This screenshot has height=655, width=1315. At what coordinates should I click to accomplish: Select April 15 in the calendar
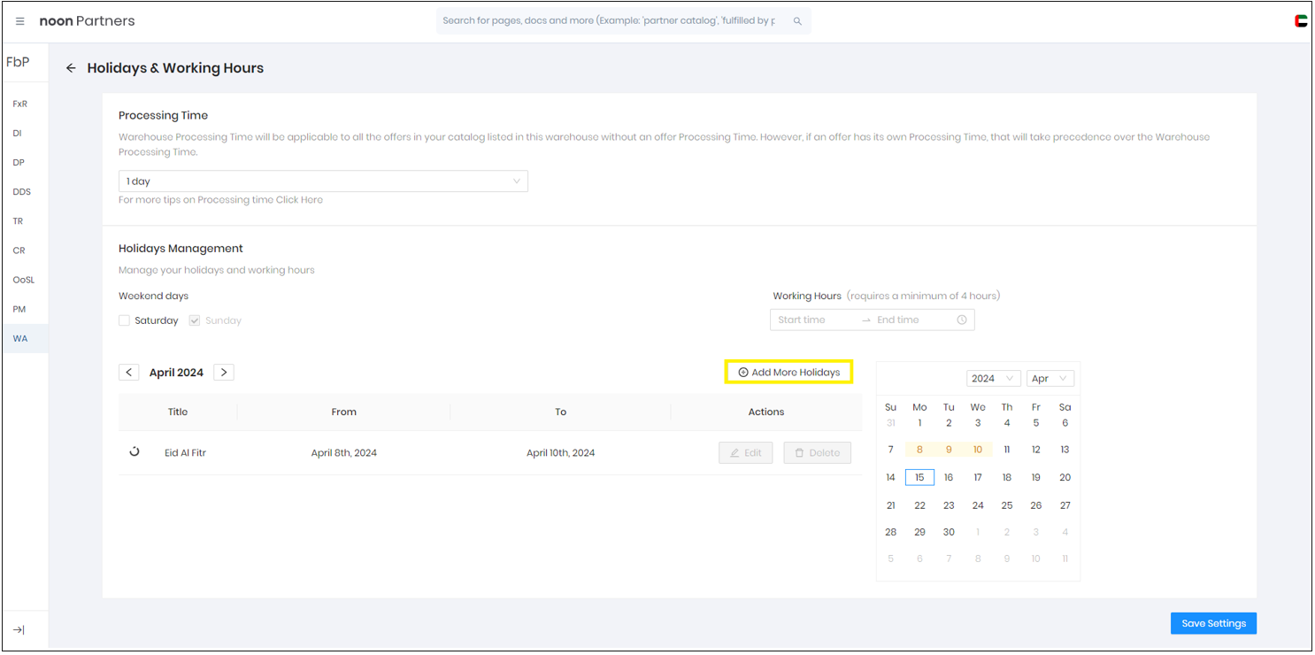919,478
